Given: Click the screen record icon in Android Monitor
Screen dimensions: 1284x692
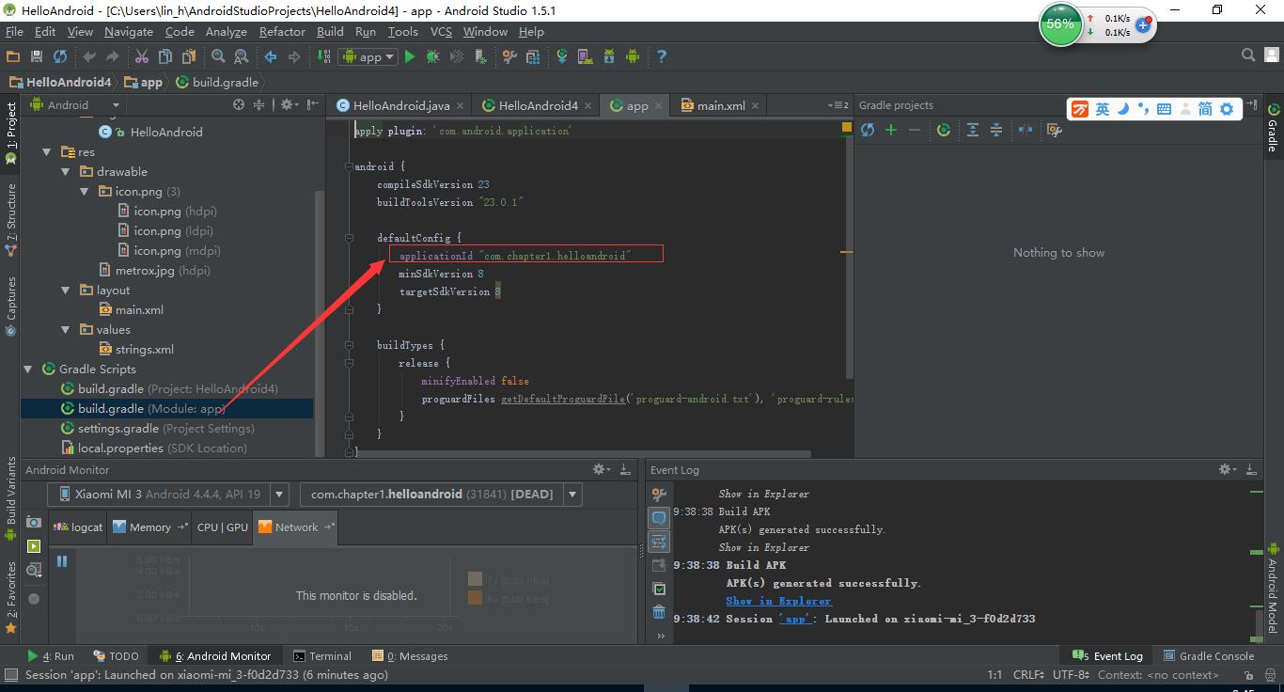Looking at the screenshot, I should click(x=34, y=546).
